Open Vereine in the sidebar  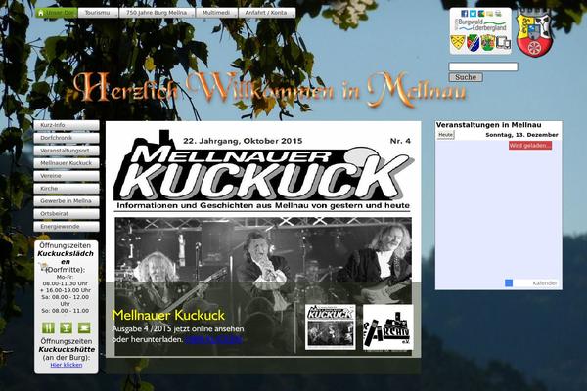tap(67, 176)
